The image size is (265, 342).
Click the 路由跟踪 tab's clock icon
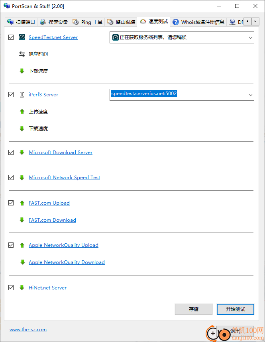coord(110,22)
